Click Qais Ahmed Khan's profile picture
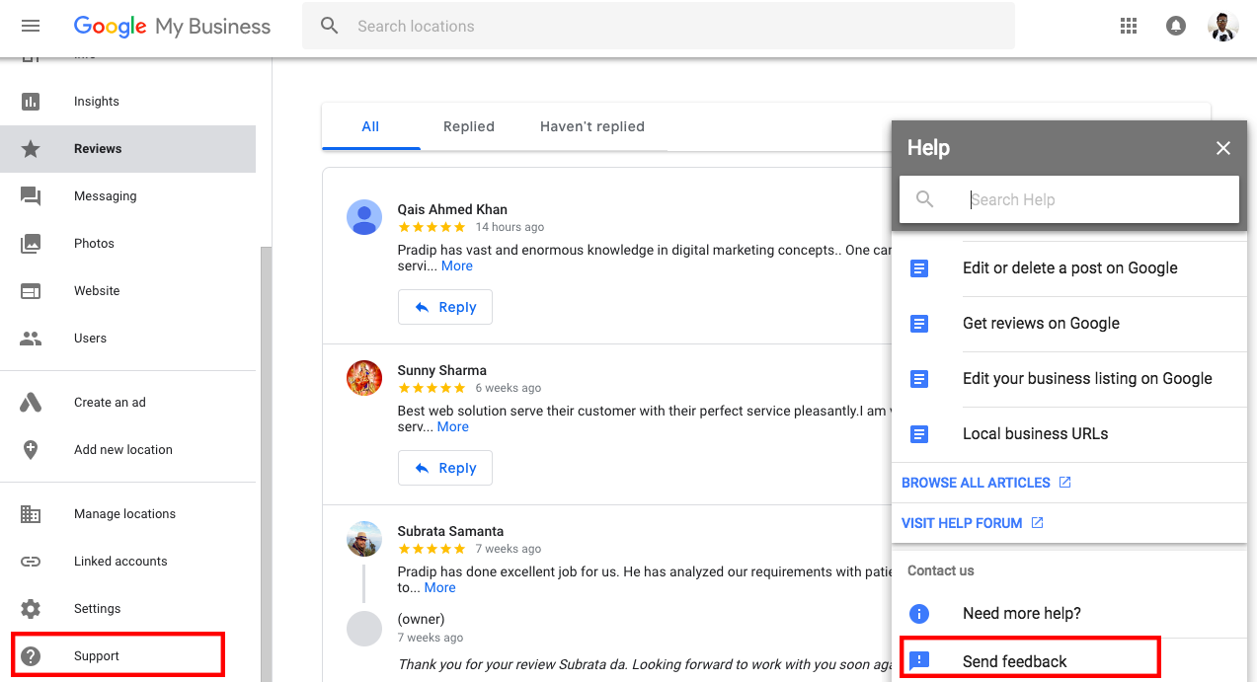 click(364, 217)
